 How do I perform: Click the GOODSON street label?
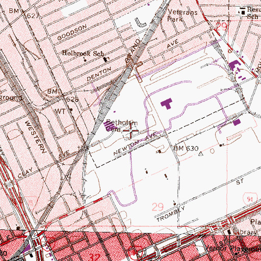coord(72,32)
